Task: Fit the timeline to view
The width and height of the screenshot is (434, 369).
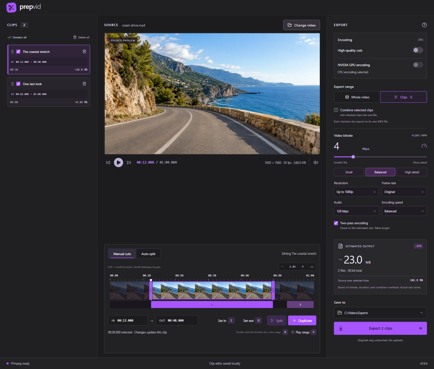Action: [x=312, y=267]
